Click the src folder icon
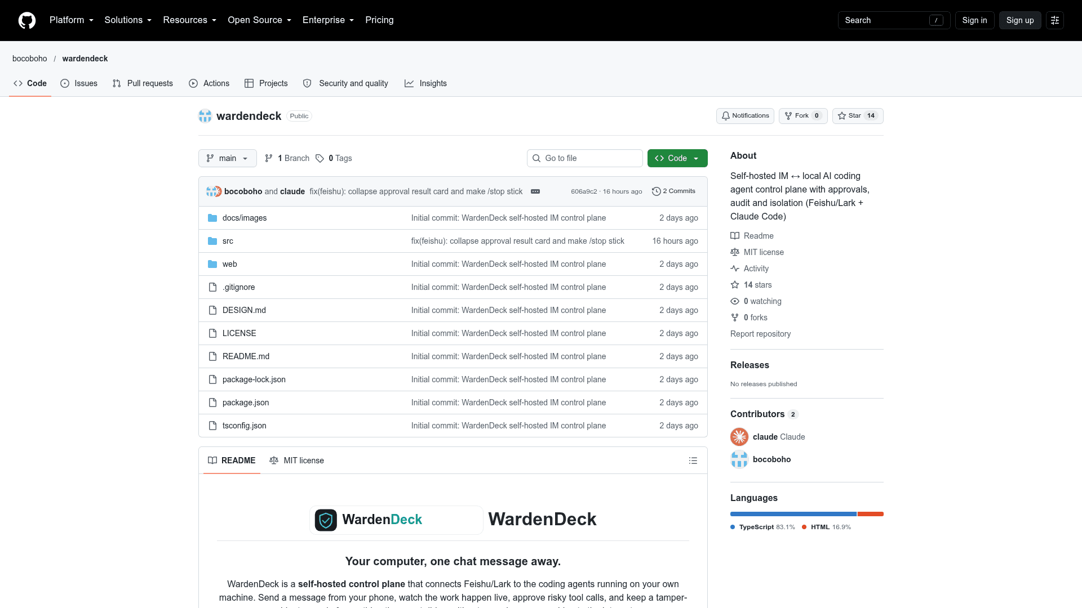This screenshot has height=608, width=1082. (212, 241)
